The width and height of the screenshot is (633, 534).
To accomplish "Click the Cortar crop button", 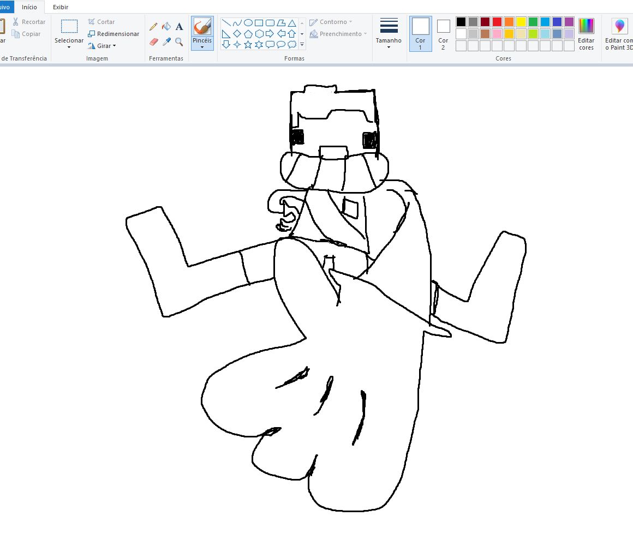I will tap(101, 22).
